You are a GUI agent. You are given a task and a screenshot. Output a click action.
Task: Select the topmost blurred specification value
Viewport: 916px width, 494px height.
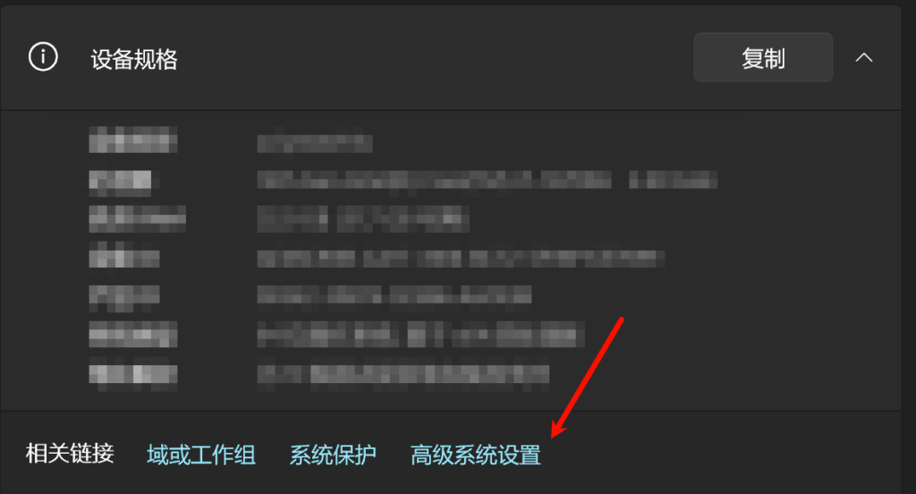click(x=315, y=142)
